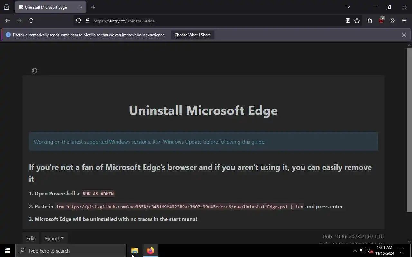This screenshot has width=412, height=257.
Task: Open Firefox application menu
Action: coord(404,21)
